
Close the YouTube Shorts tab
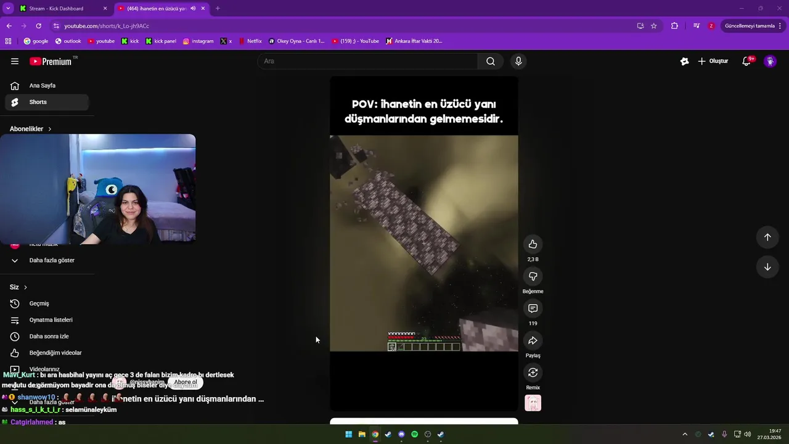203,9
